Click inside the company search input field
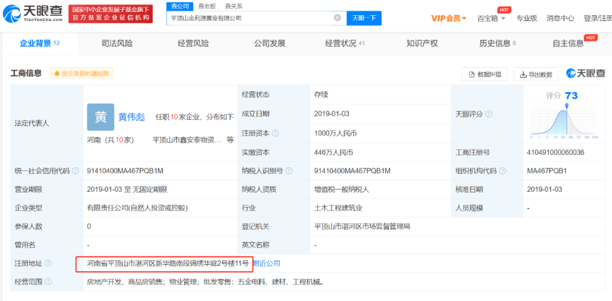This screenshot has width=612, height=301. click(x=249, y=18)
